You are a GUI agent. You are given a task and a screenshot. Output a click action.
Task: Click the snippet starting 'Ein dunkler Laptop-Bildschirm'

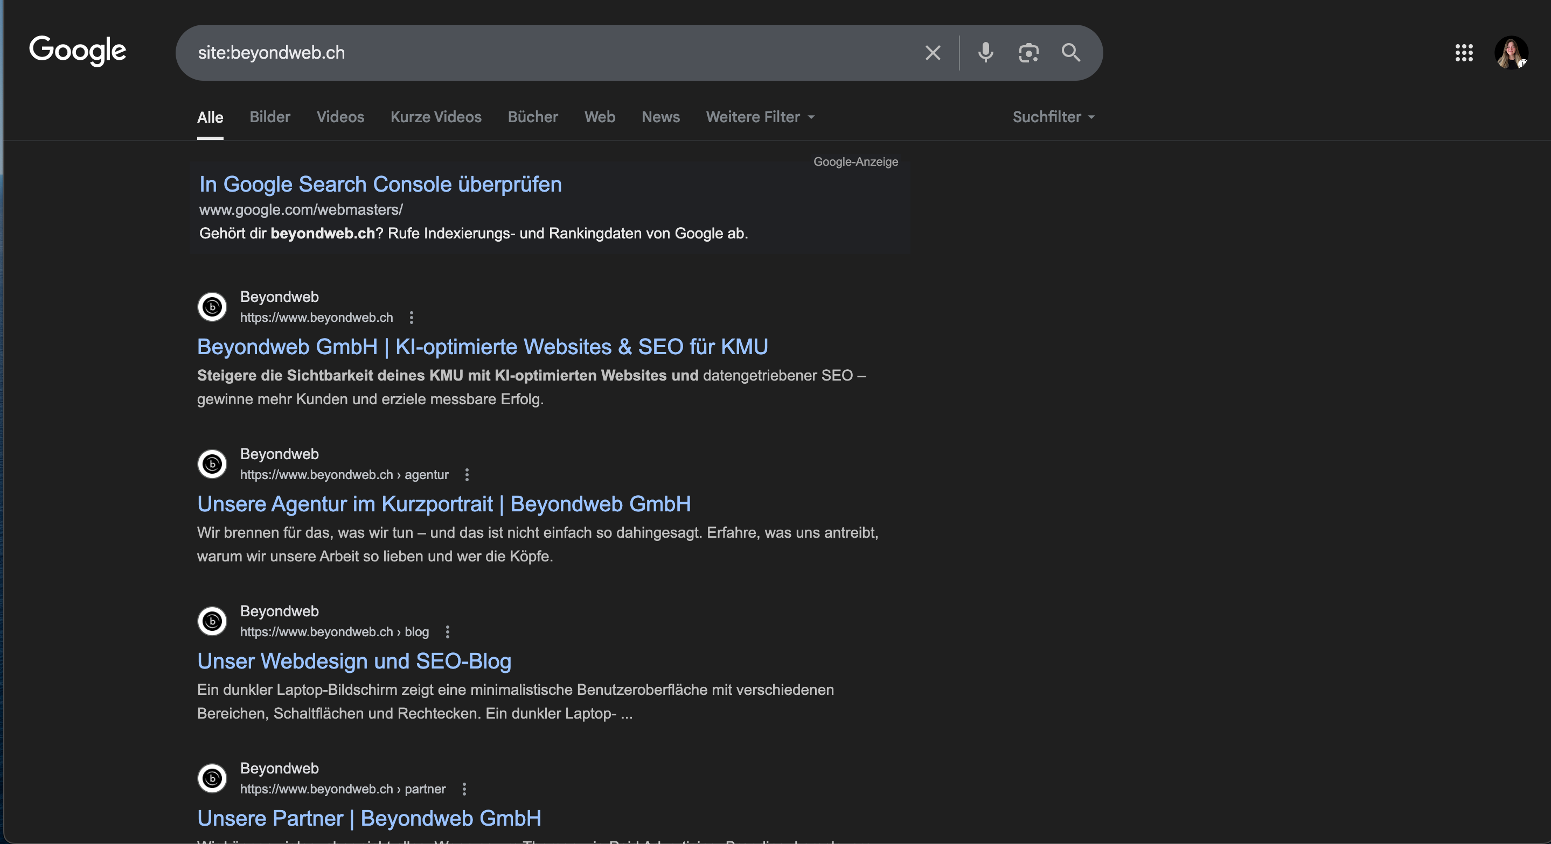(x=516, y=701)
